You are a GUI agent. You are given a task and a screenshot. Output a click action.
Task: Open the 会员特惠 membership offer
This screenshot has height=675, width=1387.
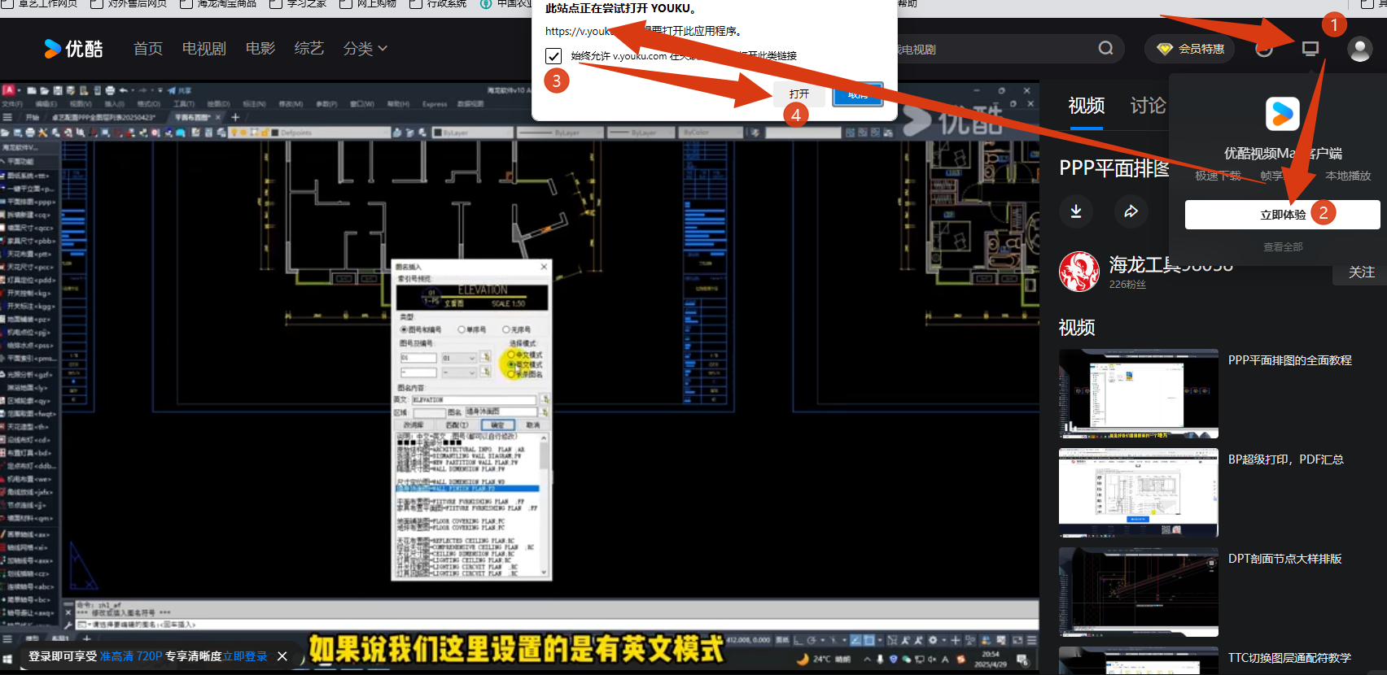point(1190,49)
